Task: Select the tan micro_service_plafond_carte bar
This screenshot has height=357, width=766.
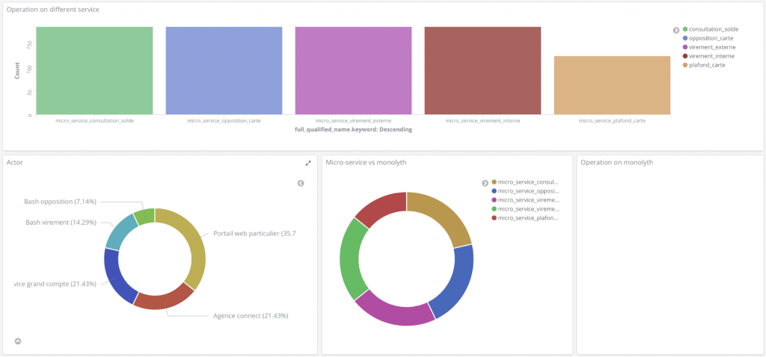Action: pyautogui.click(x=612, y=85)
